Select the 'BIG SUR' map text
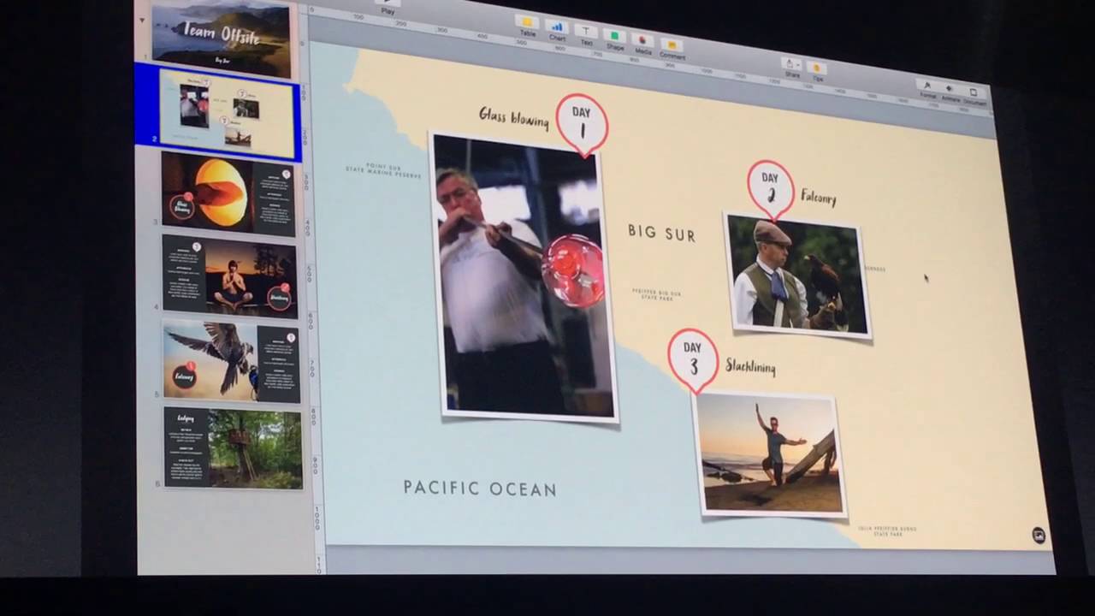The height and width of the screenshot is (616, 1095). click(x=661, y=233)
